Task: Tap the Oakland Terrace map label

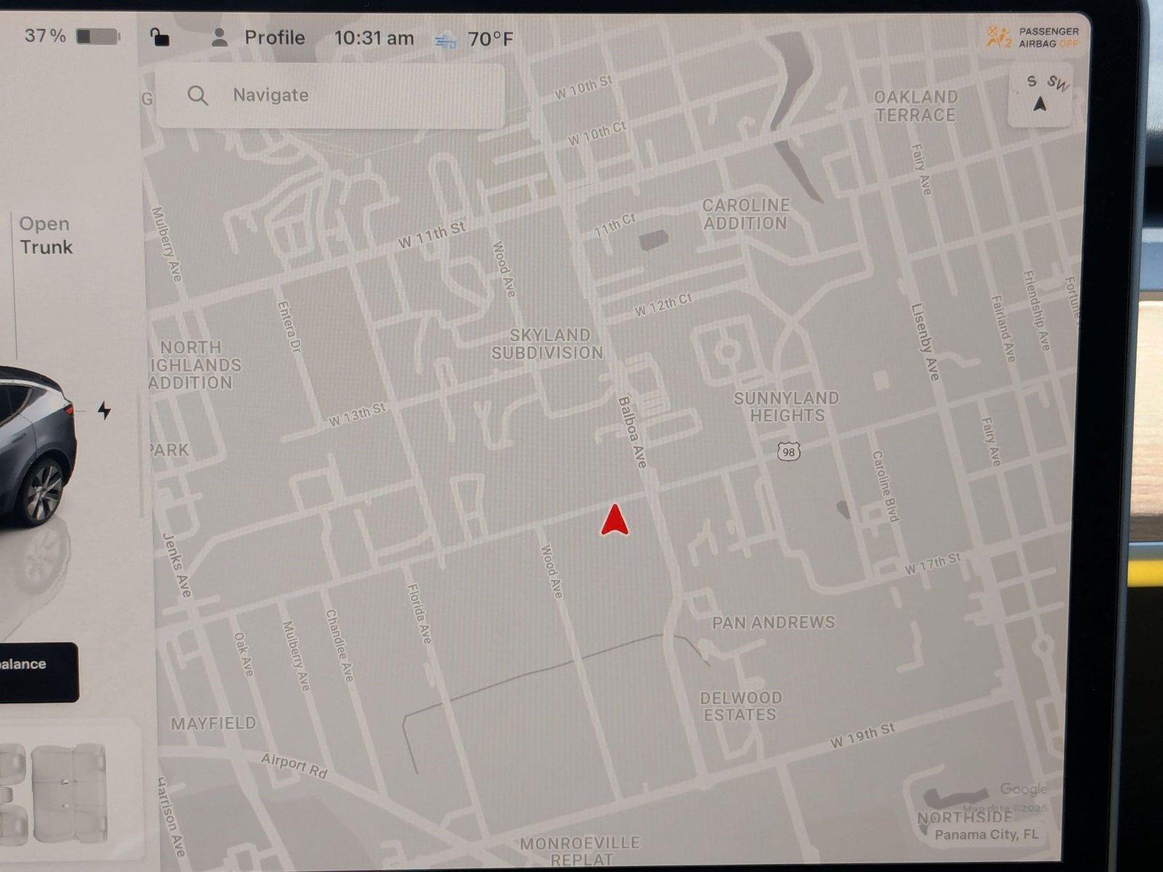Action: [x=916, y=106]
